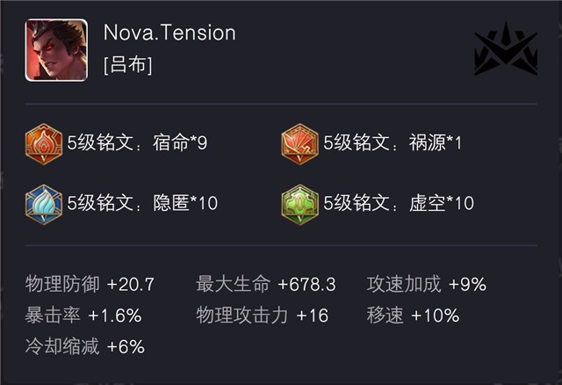Click the 攻速加成 +9% stat
The height and width of the screenshot is (385, 562).
pyautogui.click(x=427, y=284)
